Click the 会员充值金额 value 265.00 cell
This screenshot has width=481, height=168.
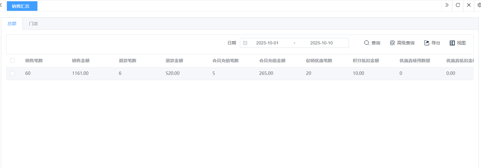(266, 73)
